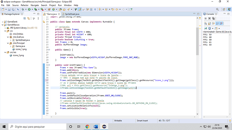The height and width of the screenshot is (130, 232).
Task: Click the Open Type icon
Action: [60, 9]
